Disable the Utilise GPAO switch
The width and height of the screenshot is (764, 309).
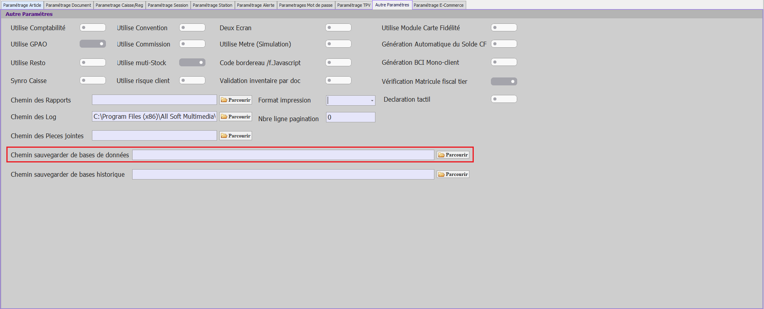point(93,44)
